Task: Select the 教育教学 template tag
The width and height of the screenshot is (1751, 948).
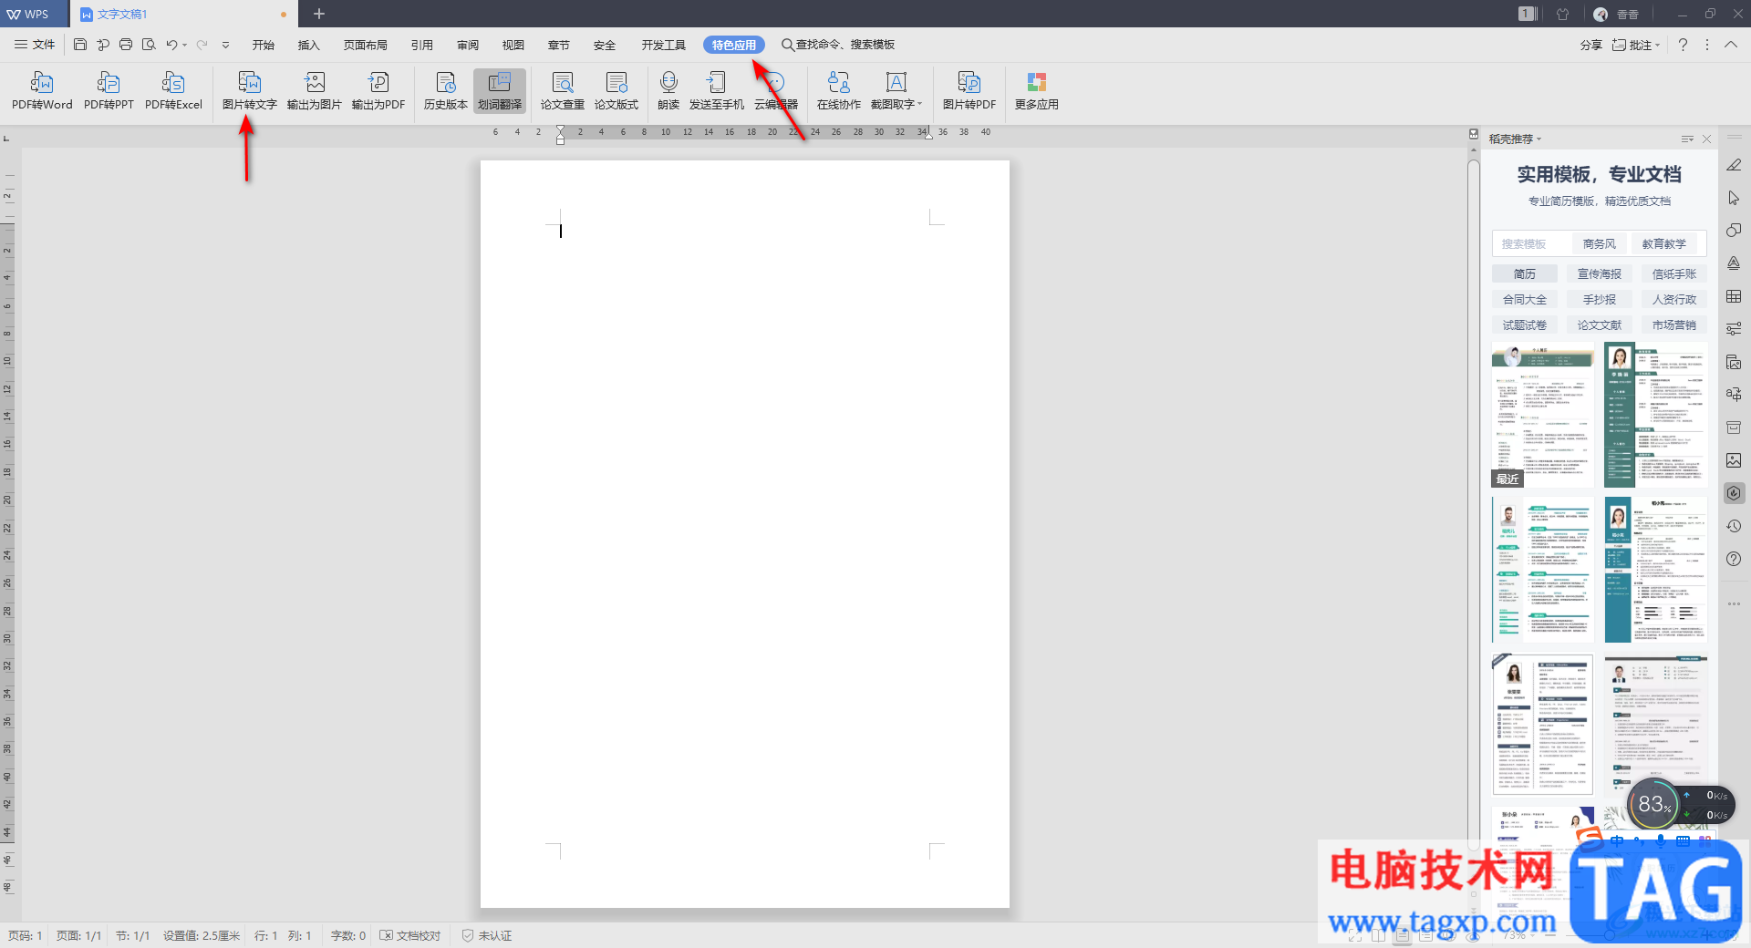Action: (1663, 243)
